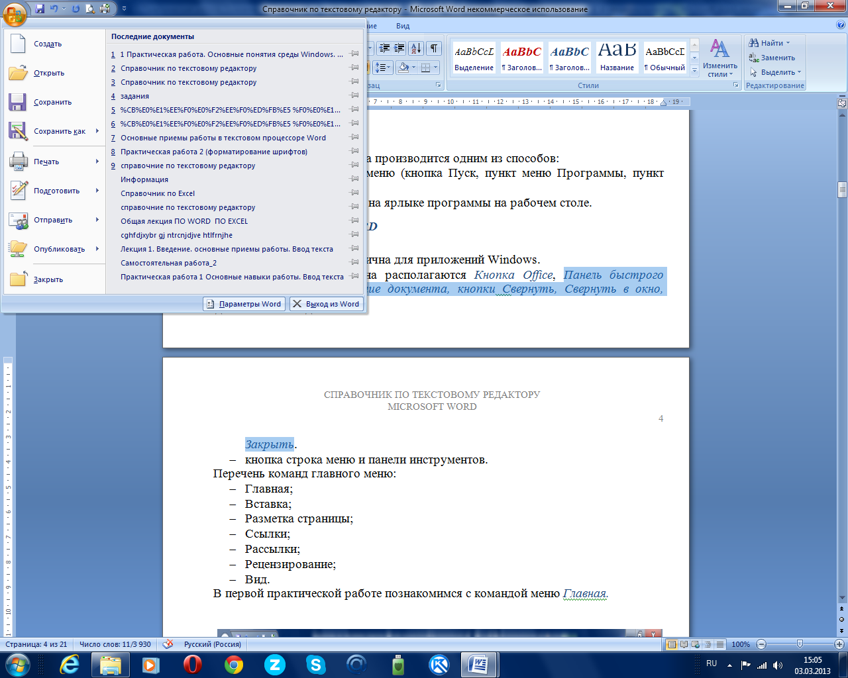Pin 'Справочник по Excel' recent document
This screenshot has height=678, width=848.
[354, 193]
